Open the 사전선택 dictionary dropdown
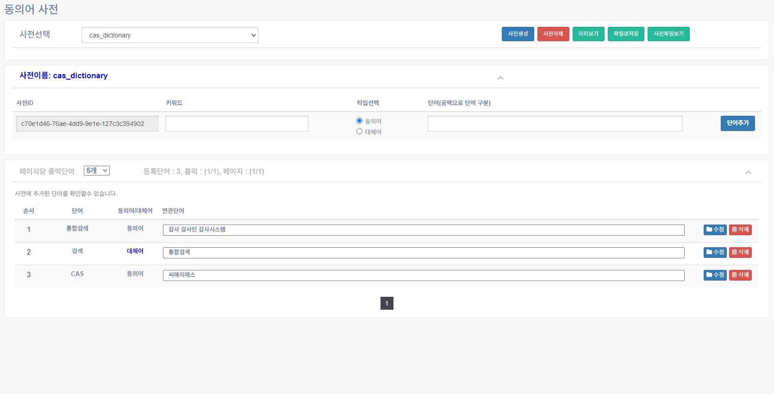The height and width of the screenshot is (394, 774). [x=169, y=35]
